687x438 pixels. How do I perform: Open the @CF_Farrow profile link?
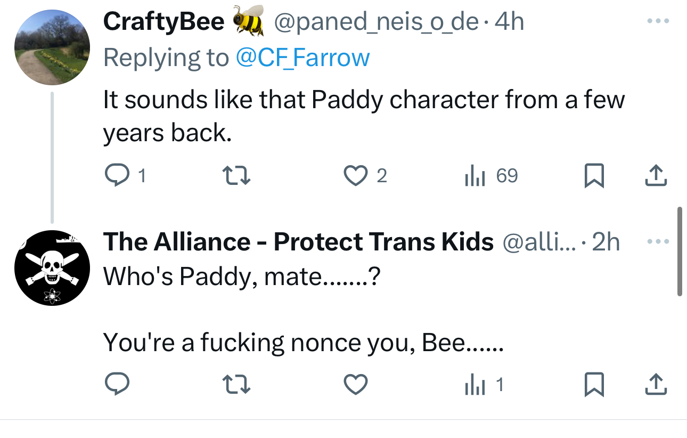click(x=302, y=57)
